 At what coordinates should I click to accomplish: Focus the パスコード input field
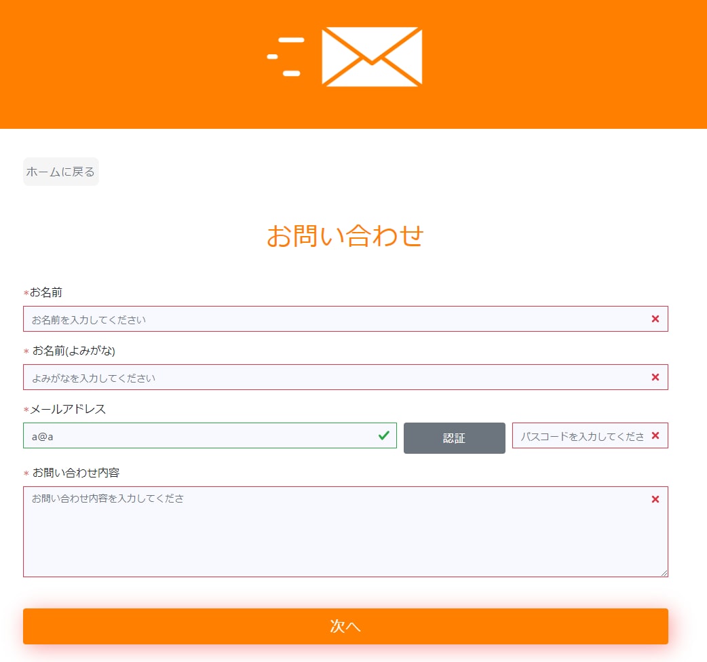[x=590, y=435]
